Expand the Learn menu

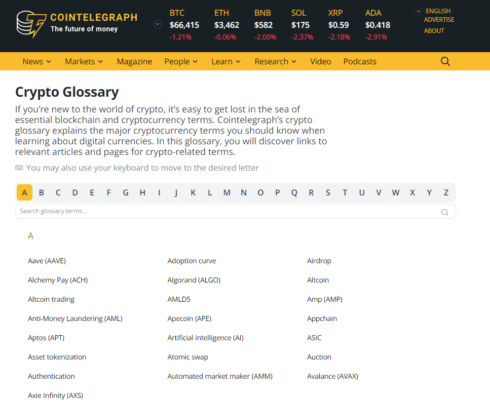point(226,62)
